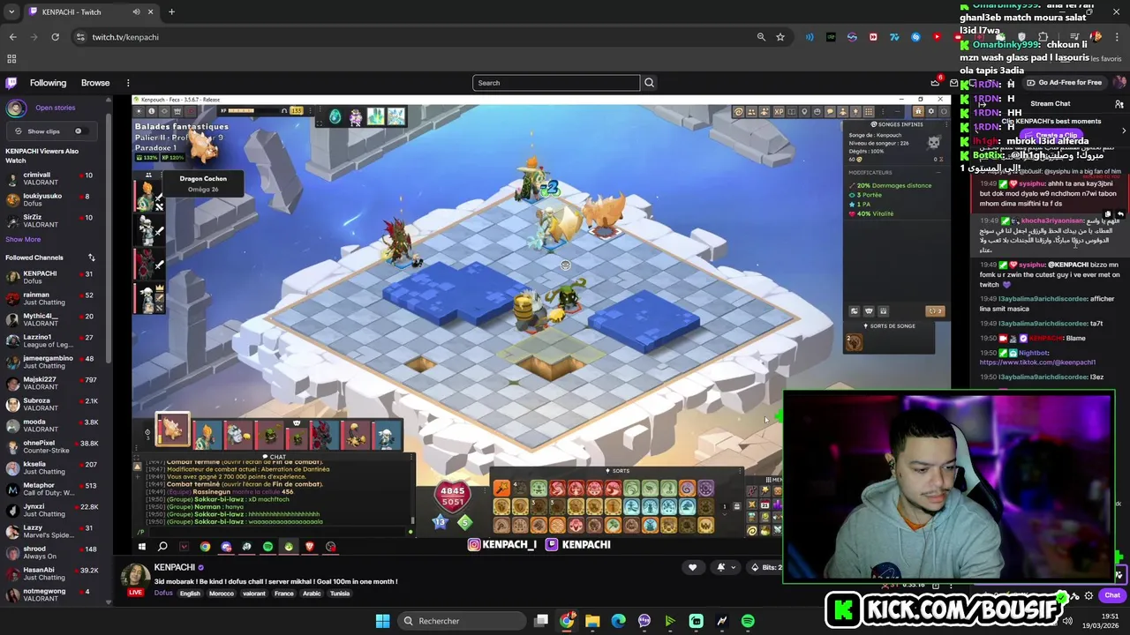Screen dimensions: 1130x635
Task: Open the notification bell dropdown
Action: 725,567
